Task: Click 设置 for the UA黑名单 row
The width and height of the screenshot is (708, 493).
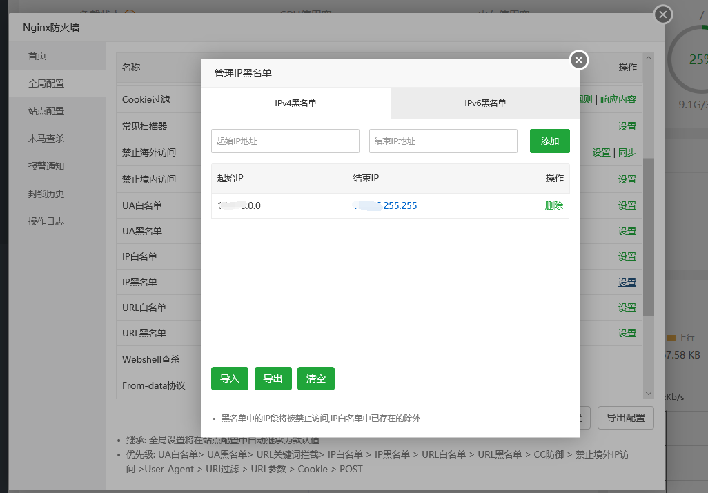Action: 627,231
